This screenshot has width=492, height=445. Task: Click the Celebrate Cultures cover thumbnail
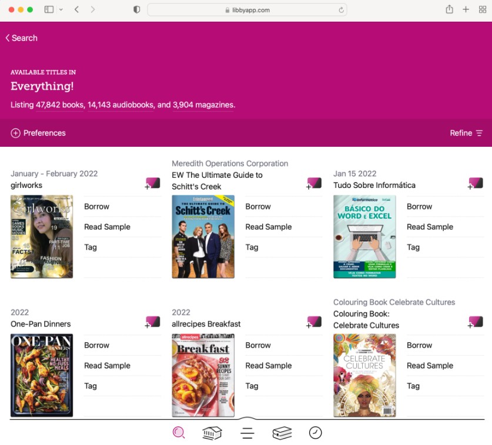point(364,375)
